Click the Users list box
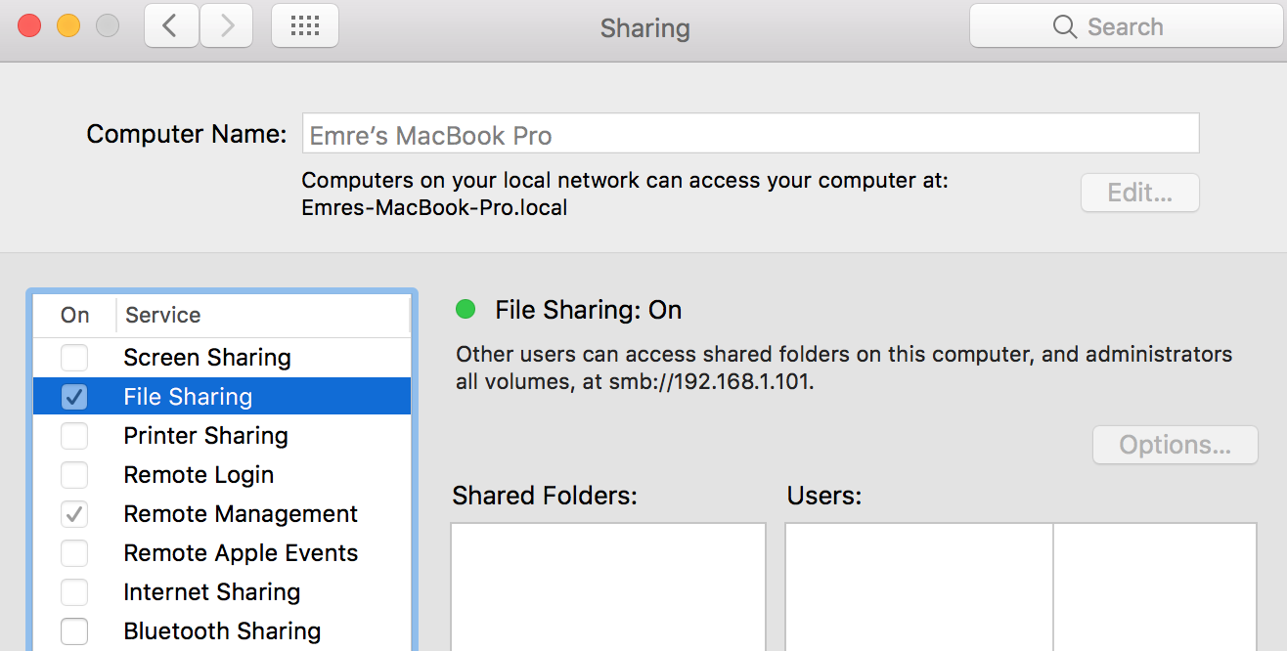The image size is (1287, 651). point(1021,586)
